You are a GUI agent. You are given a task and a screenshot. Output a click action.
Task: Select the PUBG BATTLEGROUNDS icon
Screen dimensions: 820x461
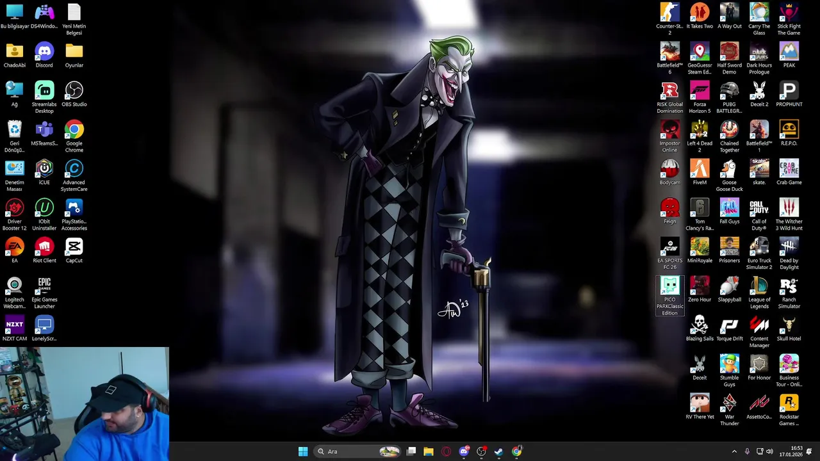729,97
